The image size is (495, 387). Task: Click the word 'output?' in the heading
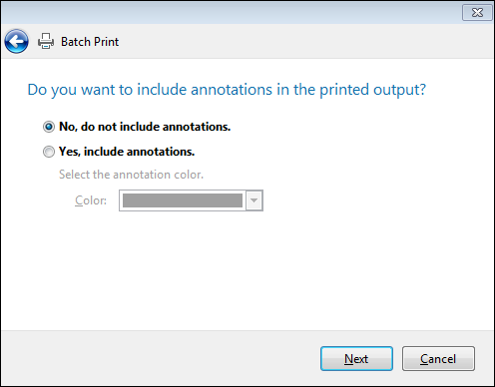[400, 90]
